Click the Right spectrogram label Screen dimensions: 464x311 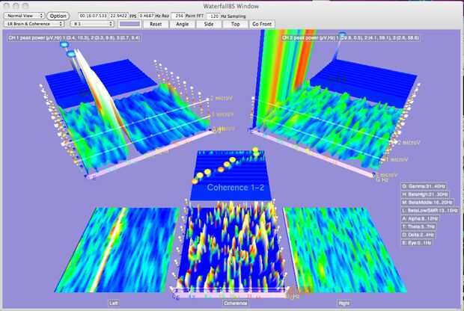pos(344,303)
